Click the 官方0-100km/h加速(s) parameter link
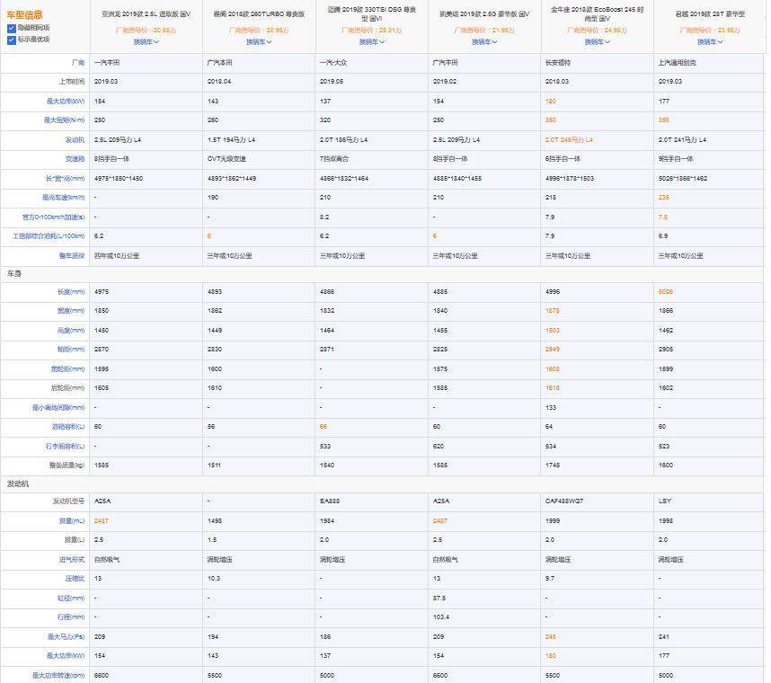The image size is (771, 683). click(x=54, y=217)
